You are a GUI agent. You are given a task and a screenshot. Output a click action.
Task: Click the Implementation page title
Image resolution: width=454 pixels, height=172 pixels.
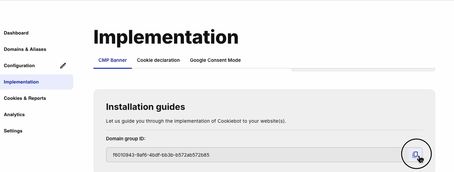pos(166,37)
